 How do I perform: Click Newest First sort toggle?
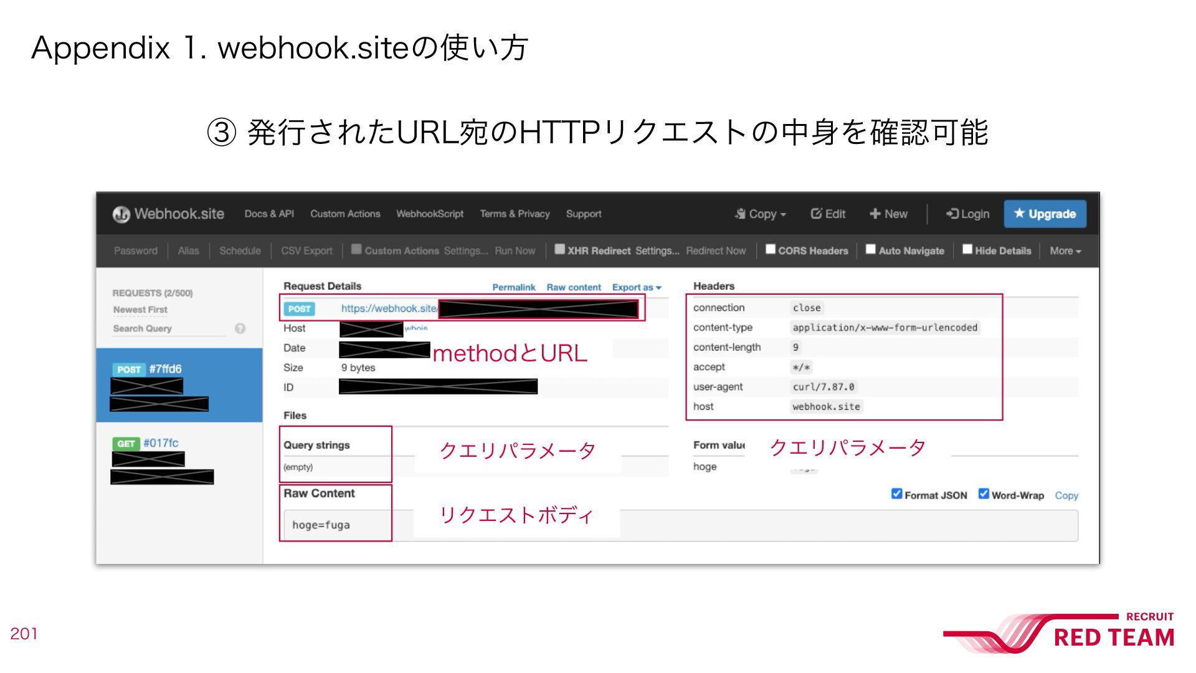[x=140, y=310]
